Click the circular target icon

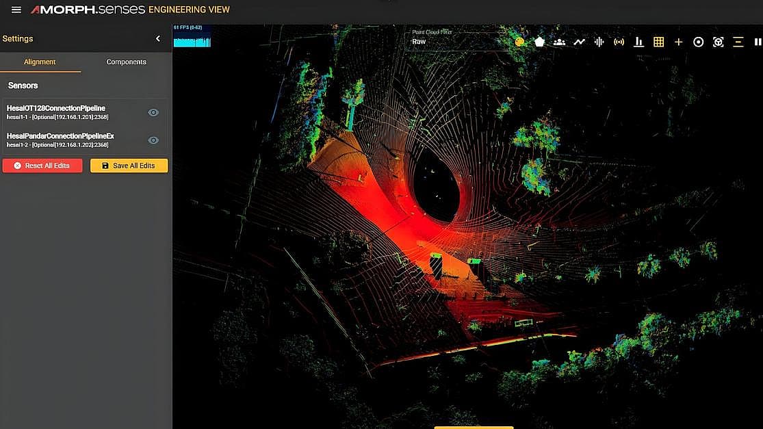[x=698, y=42]
